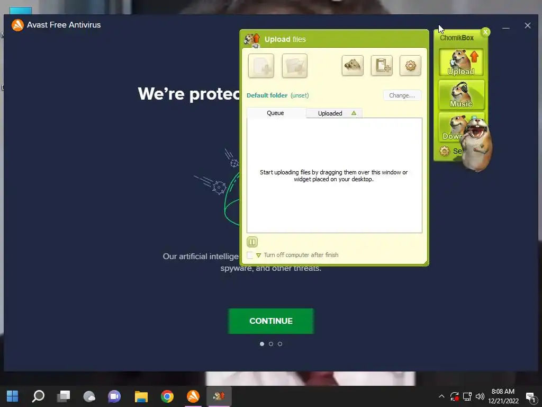Click the 'Default folder' label

click(267, 95)
